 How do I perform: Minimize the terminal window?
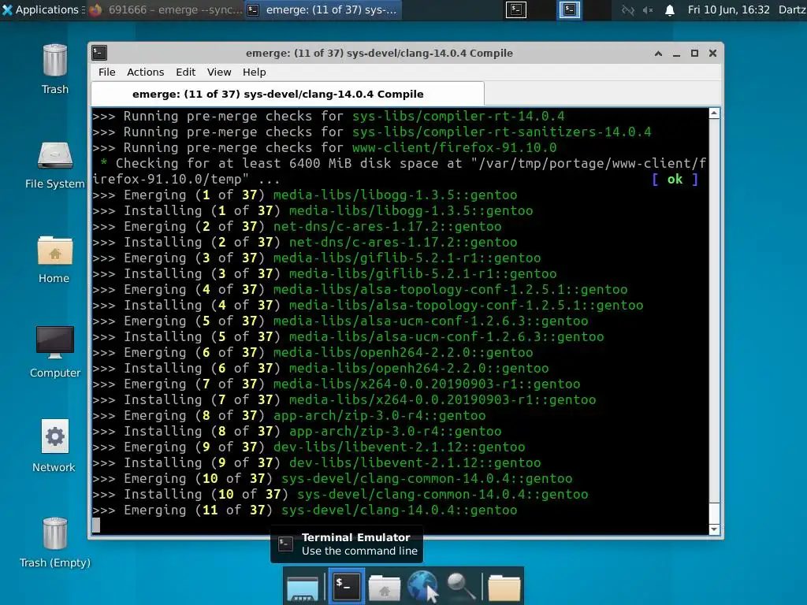[x=676, y=53]
